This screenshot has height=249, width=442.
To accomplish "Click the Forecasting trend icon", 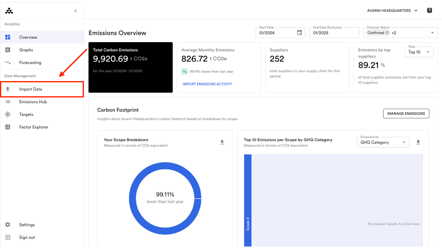I will [x=8, y=62].
